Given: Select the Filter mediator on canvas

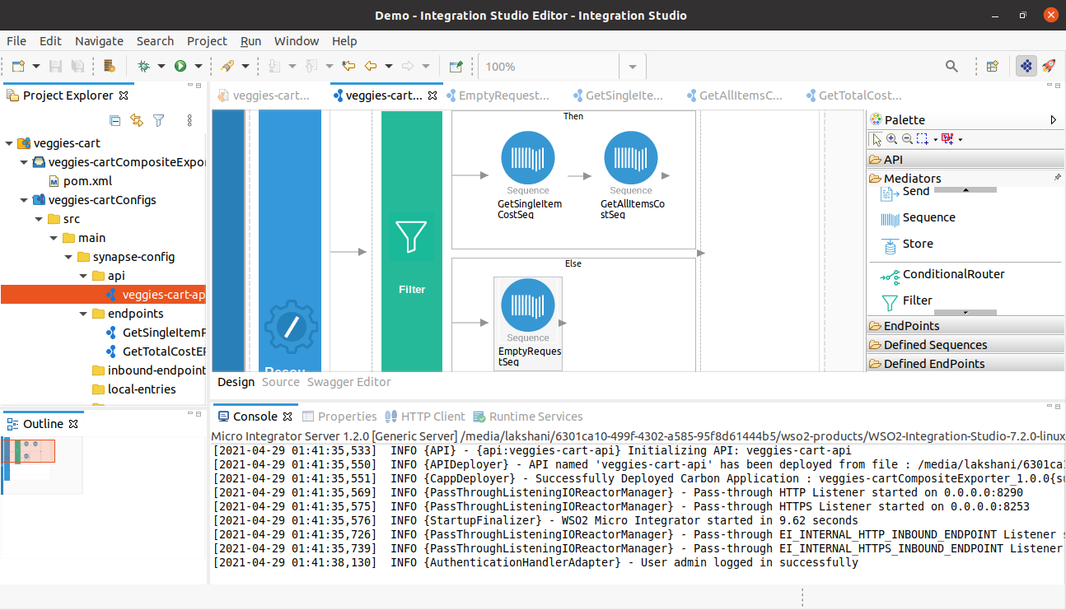Looking at the screenshot, I should [412, 242].
